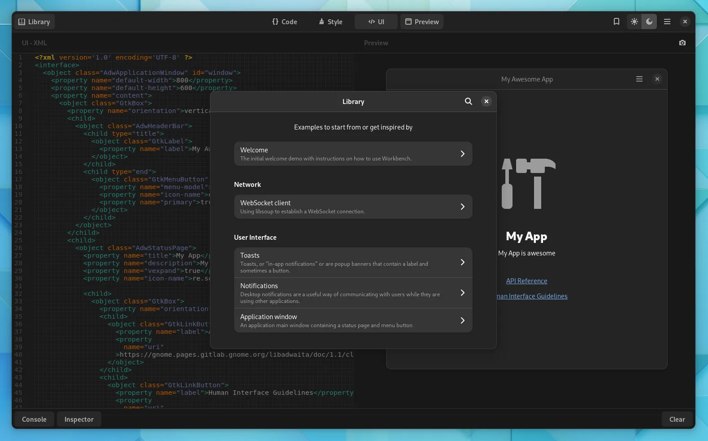Viewport: 708px width, 441px height.
Task: Switch to dark theme with moon icon
Action: pos(649,22)
